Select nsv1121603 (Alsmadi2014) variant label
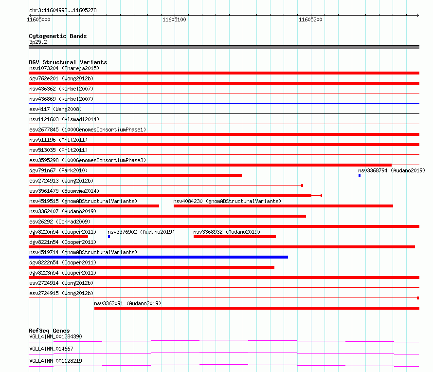Viewport: 433px width, 372px height. coord(64,119)
